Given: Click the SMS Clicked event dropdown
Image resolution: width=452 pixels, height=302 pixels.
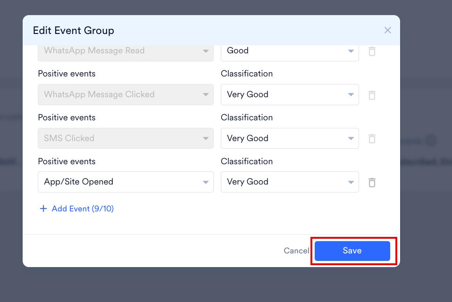Looking at the screenshot, I should (x=125, y=138).
